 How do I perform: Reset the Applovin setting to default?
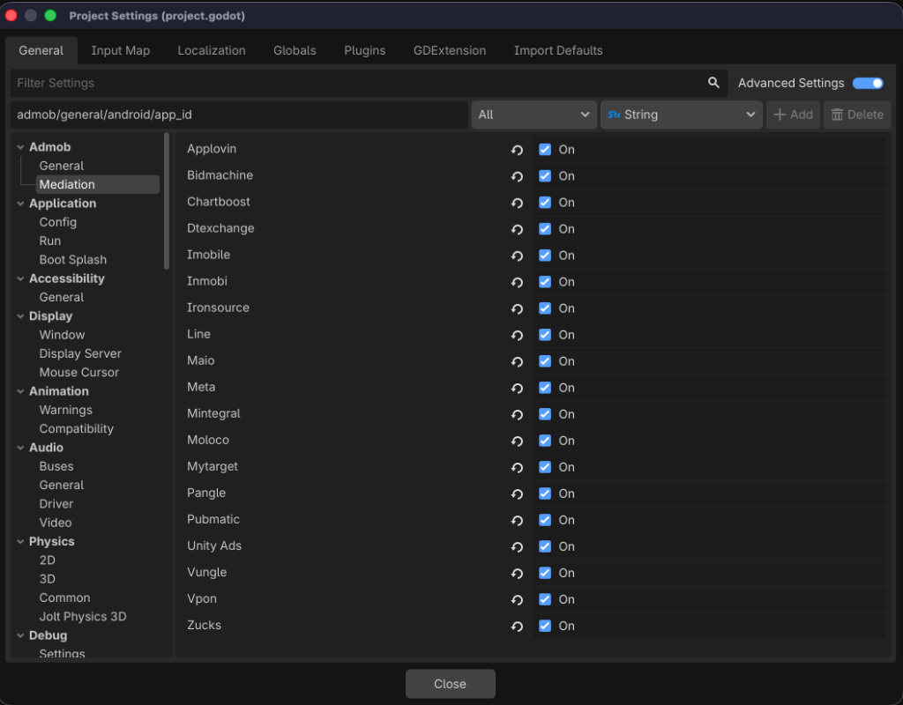[x=517, y=150]
